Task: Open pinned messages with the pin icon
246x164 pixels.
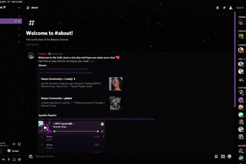Action: pyautogui.click(x=224, y=8)
